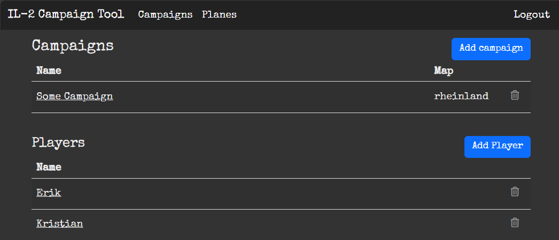Image resolution: width=559 pixels, height=240 pixels.
Task: Click the rheinland map cell
Action: point(461,97)
